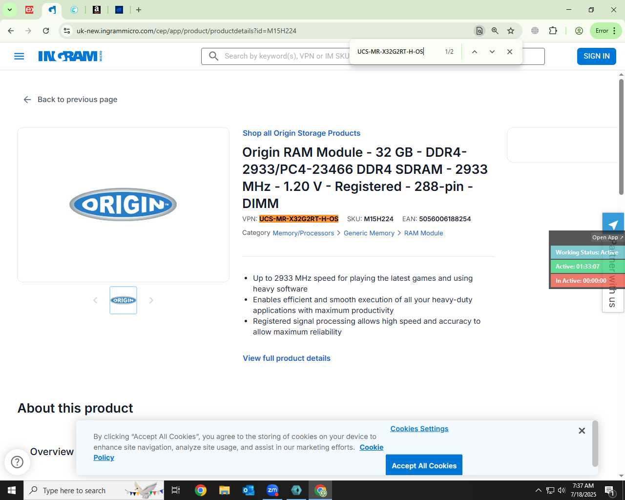The image size is (625, 500).
Task: Open Task View on the taskbar
Action: click(x=176, y=490)
